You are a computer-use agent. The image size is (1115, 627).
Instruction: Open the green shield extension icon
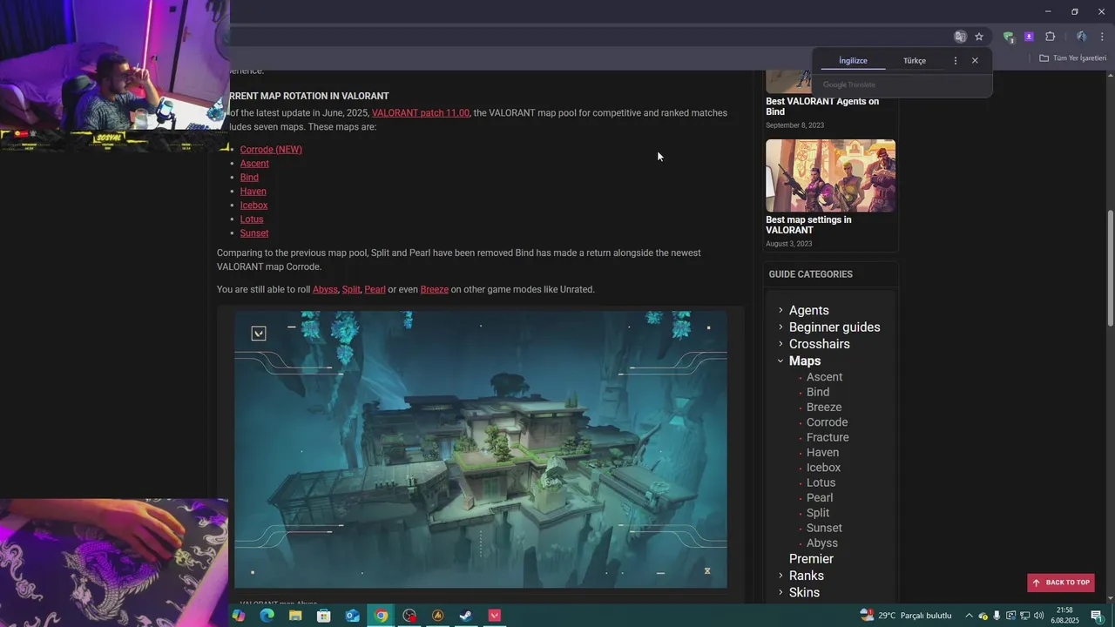pos(1009,37)
